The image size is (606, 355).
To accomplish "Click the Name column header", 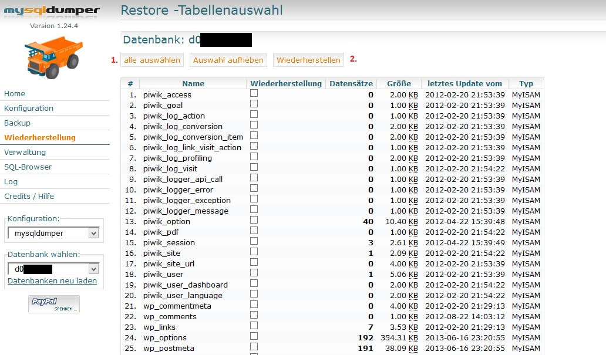I will [193, 83].
